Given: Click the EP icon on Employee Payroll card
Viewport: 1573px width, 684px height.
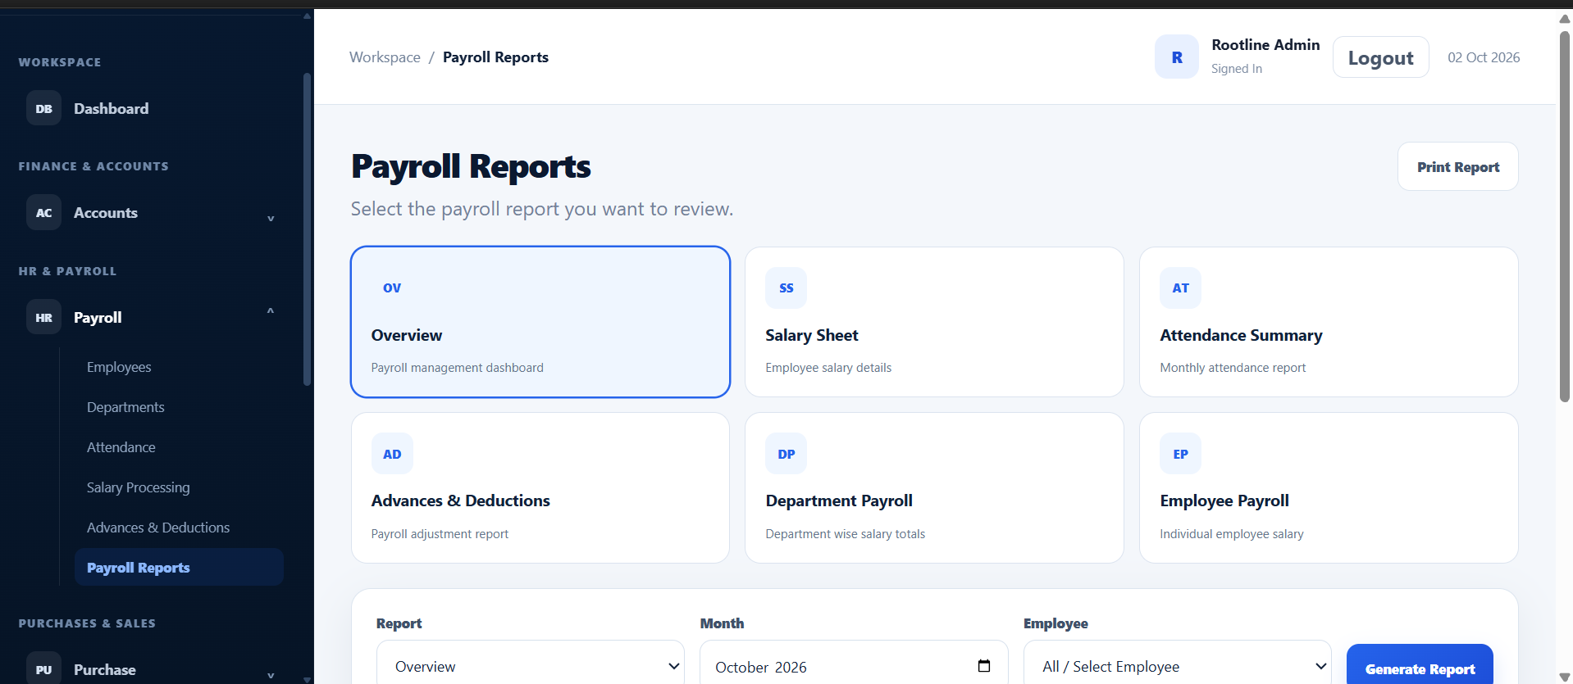Looking at the screenshot, I should coord(1181,454).
